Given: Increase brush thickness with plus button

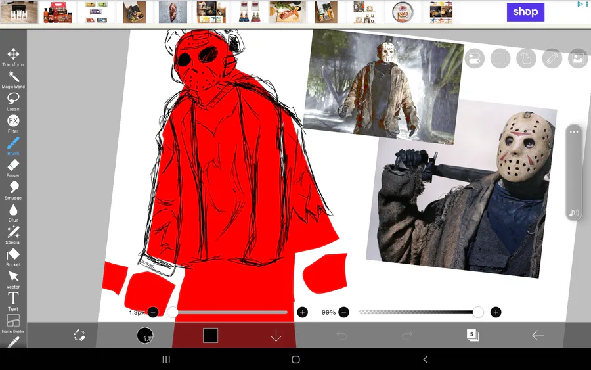Looking at the screenshot, I should tap(302, 312).
